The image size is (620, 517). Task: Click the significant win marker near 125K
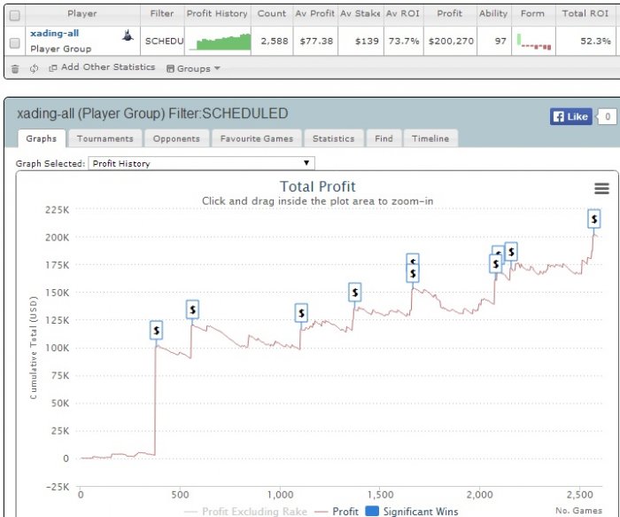(x=192, y=309)
